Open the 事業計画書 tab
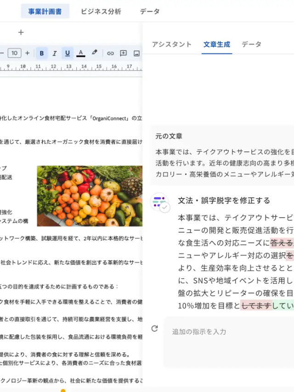 [x=45, y=11]
